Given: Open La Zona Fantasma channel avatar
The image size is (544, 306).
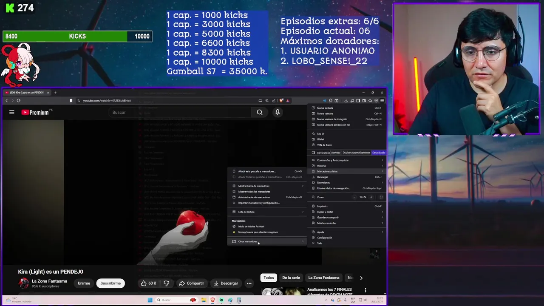Looking at the screenshot, I should (24, 283).
